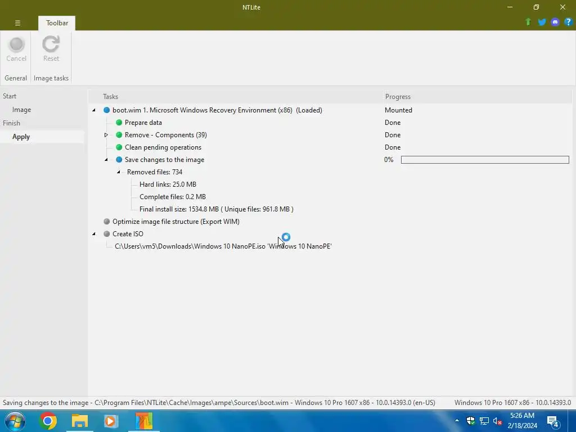Click the Start section header in the sidebar
576x432 pixels.
10,96
